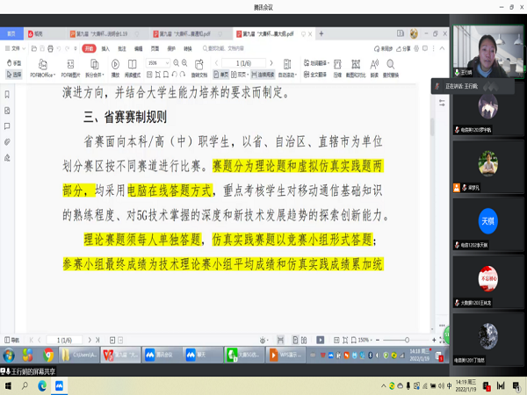Open Chrome from the shared screen taskbar
Screen dimensions: 527x395
[48, 355]
